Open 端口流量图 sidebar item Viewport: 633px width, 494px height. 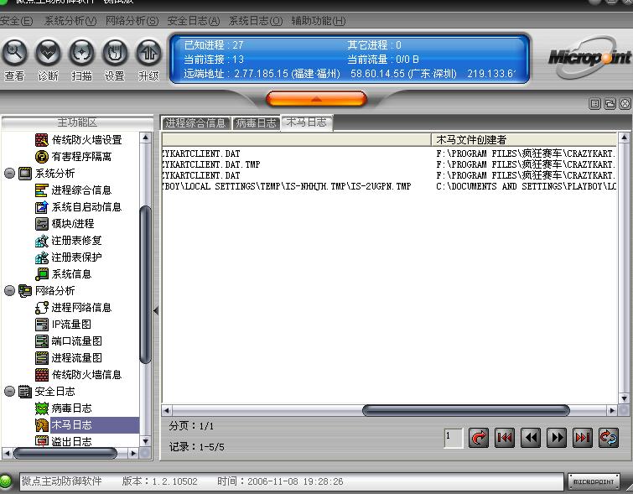(69, 341)
